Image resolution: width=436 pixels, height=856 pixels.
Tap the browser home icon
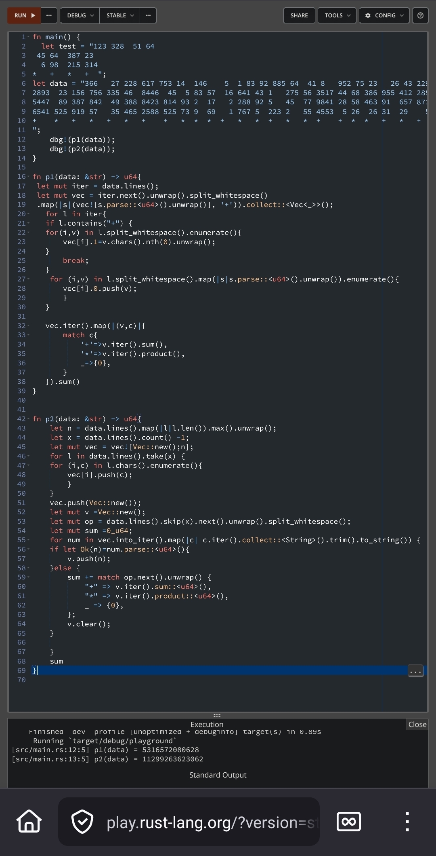pyautogui.click(x=29, y=821)
